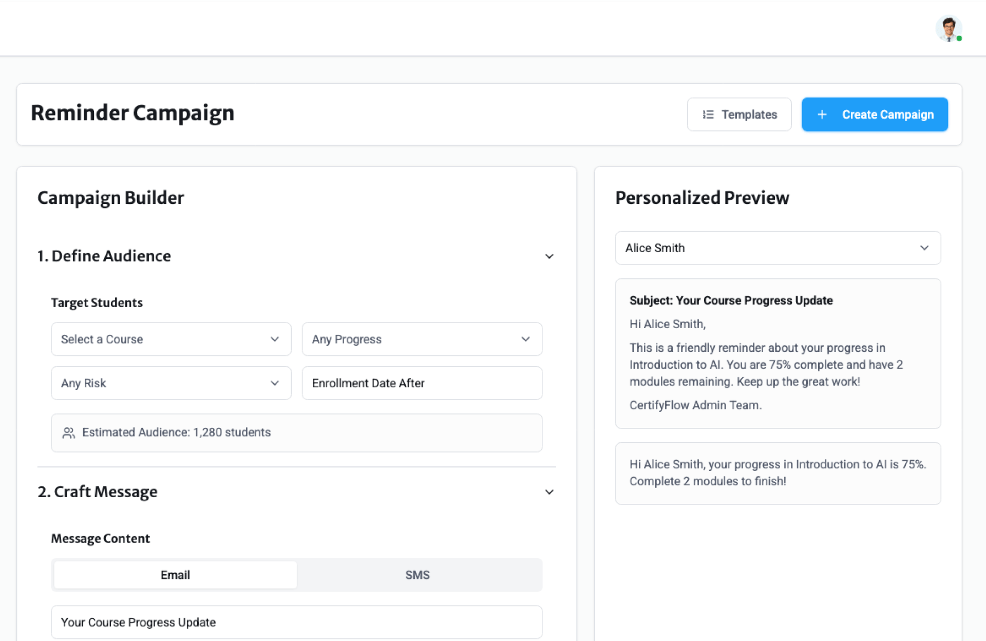This screenshot has height=641, width=986.
Task: Click the green online status dot
Action: coord(959,39)
